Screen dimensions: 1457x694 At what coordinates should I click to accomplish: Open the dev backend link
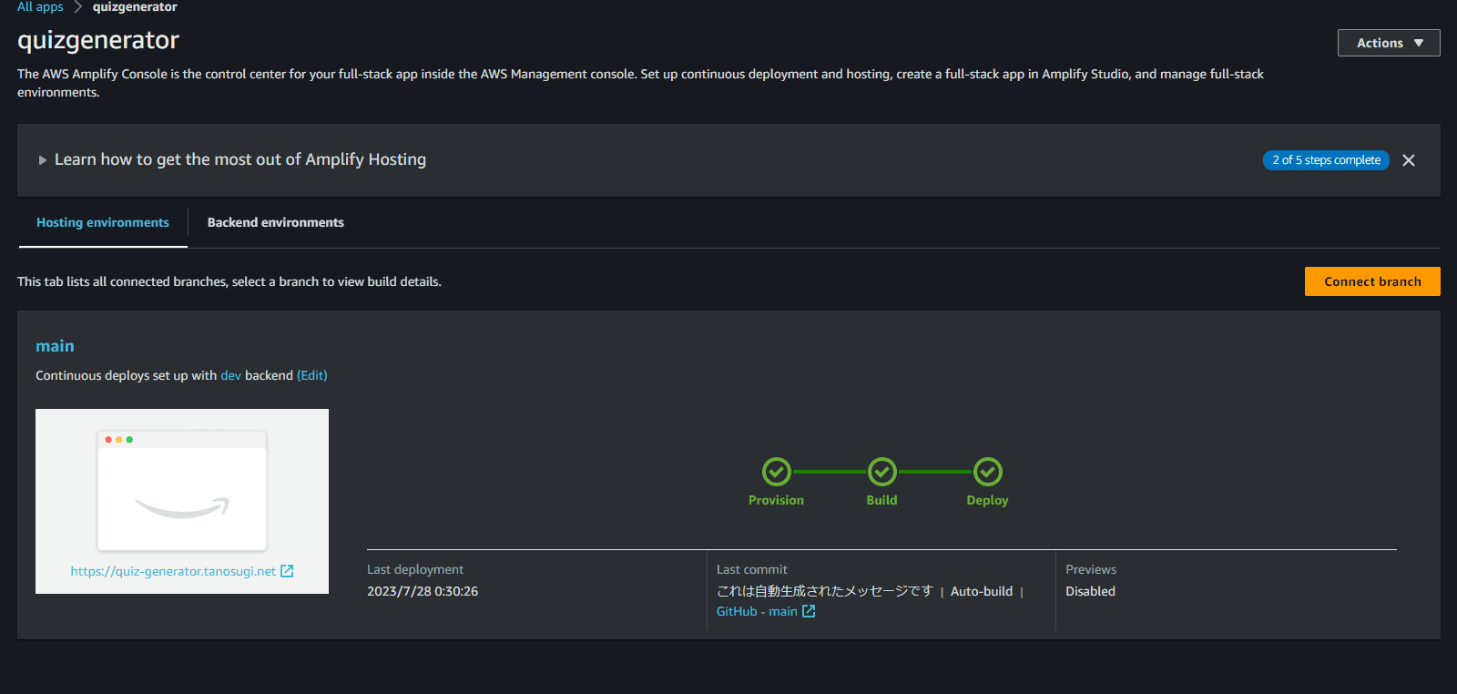(230, 375)
